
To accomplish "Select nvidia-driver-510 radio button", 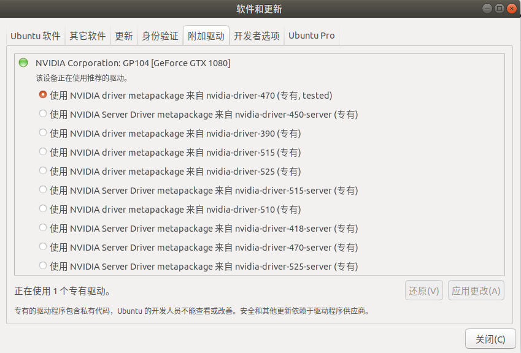I will pyautogui.click(x=42, y=209).
